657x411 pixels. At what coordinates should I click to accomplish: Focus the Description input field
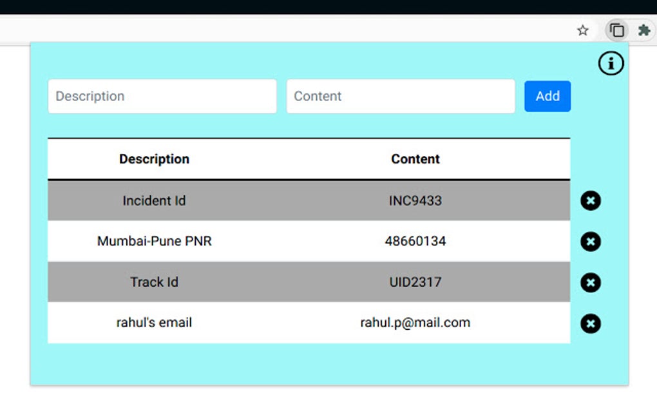(162, 97)
